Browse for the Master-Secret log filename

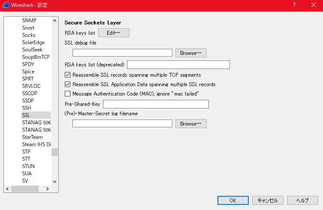[191, 124]
